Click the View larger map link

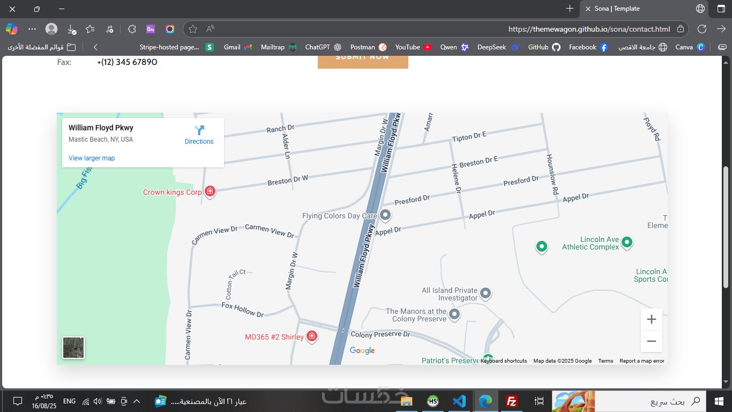[x=92, y=158]
